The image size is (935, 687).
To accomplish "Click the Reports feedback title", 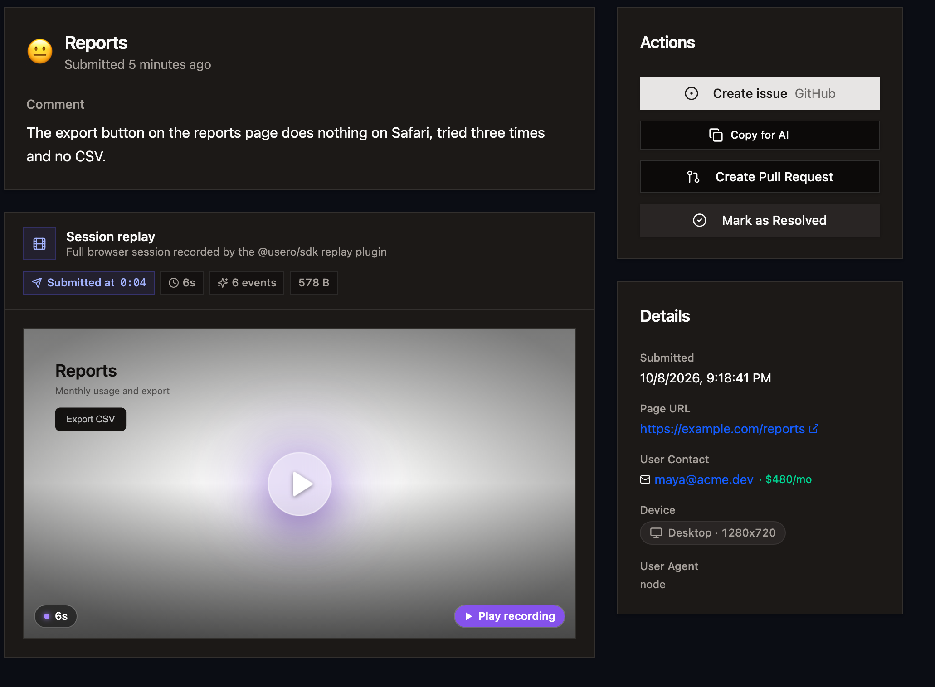I will 96,43.
